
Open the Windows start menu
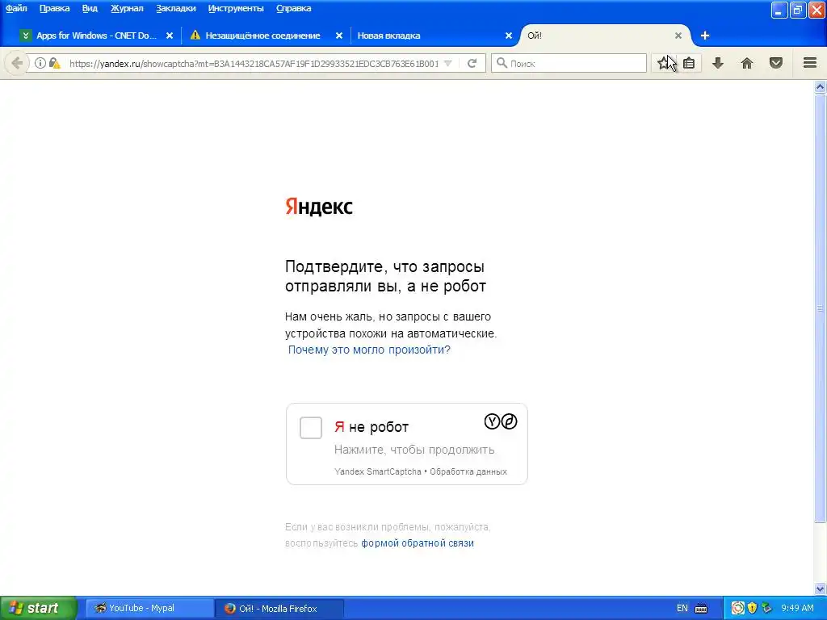point(38,609)
